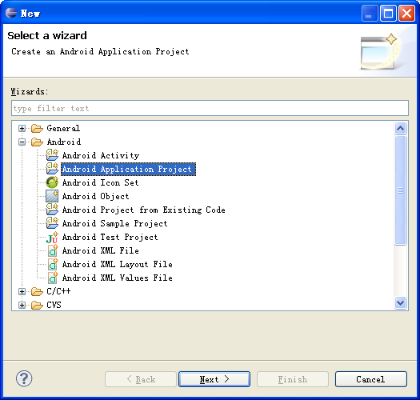This screenshot has height=400, width=420.
Task: Open help with the question mark icon
Action: [24, 378]
